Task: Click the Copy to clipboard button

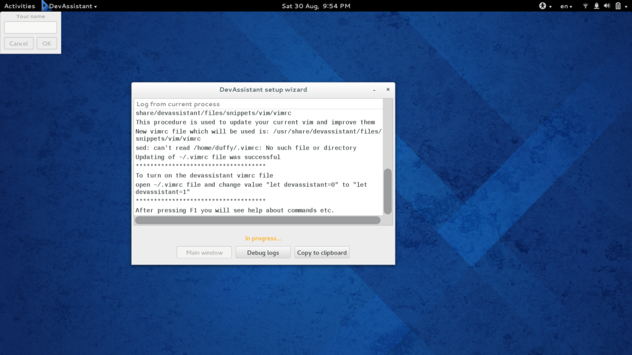Action: pyautogui.click(x=322, y=252)
